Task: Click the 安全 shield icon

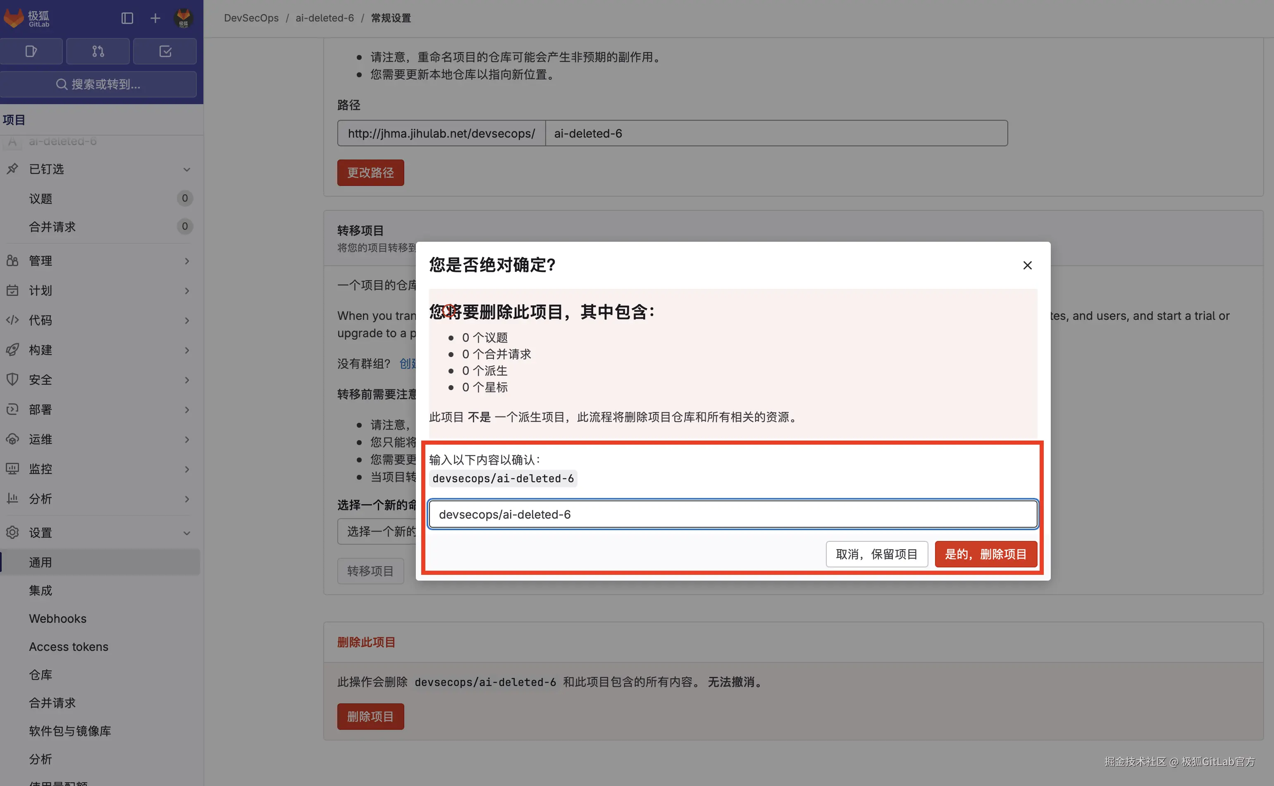Action: [x=12, y=379]
